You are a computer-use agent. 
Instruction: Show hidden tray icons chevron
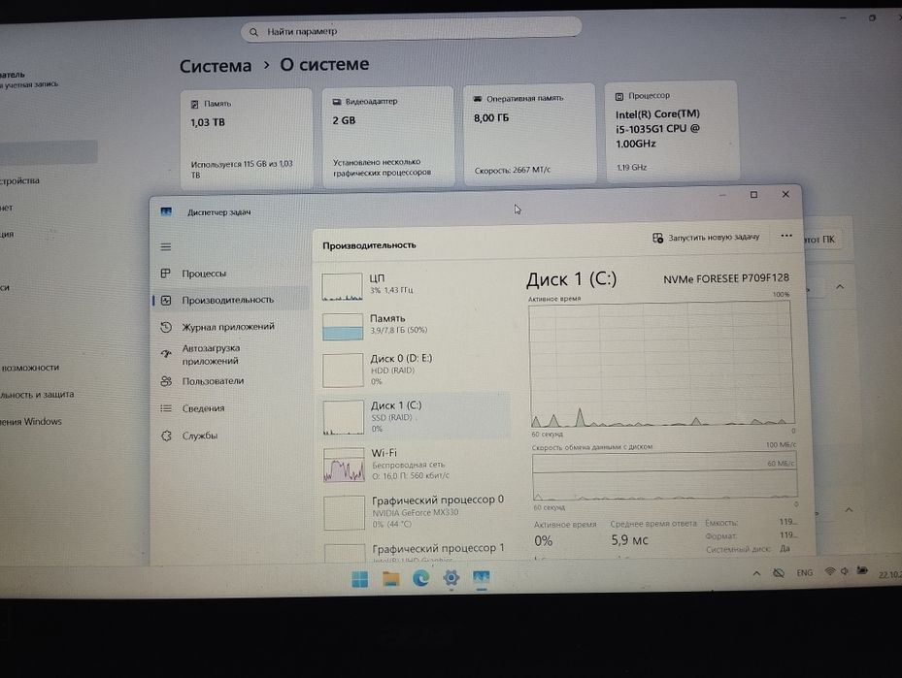pyautogui.click(x=756, y=573)
